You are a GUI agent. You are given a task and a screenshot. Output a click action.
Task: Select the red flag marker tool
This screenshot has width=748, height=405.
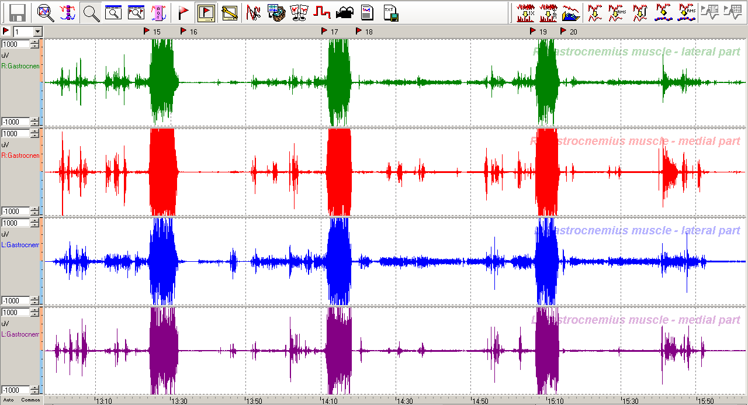(183, 12)
